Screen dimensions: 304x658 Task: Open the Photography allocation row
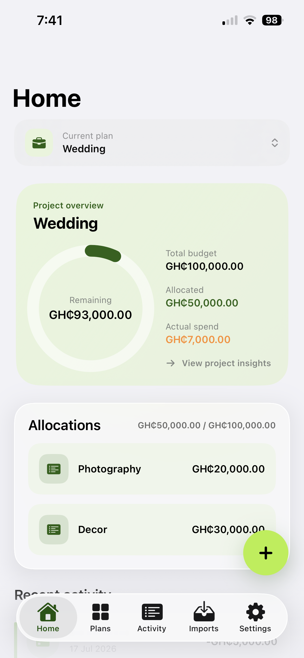tap(152, 469)
